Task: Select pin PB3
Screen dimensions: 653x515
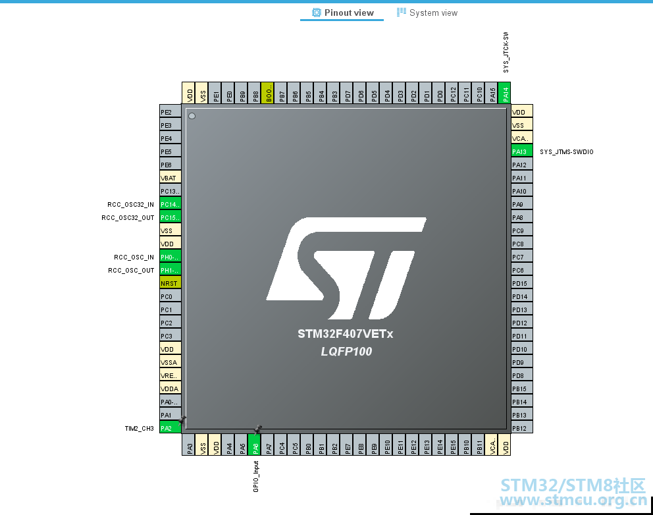Action: pyautogui.click(x=334, y=93)
